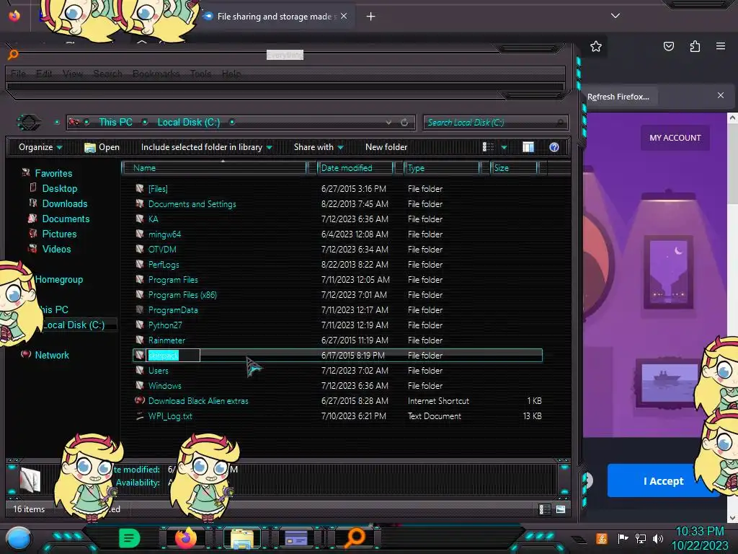Screen dimensions: 738x554
Task: Select the [Files] folder
Action: pos(158,189)
